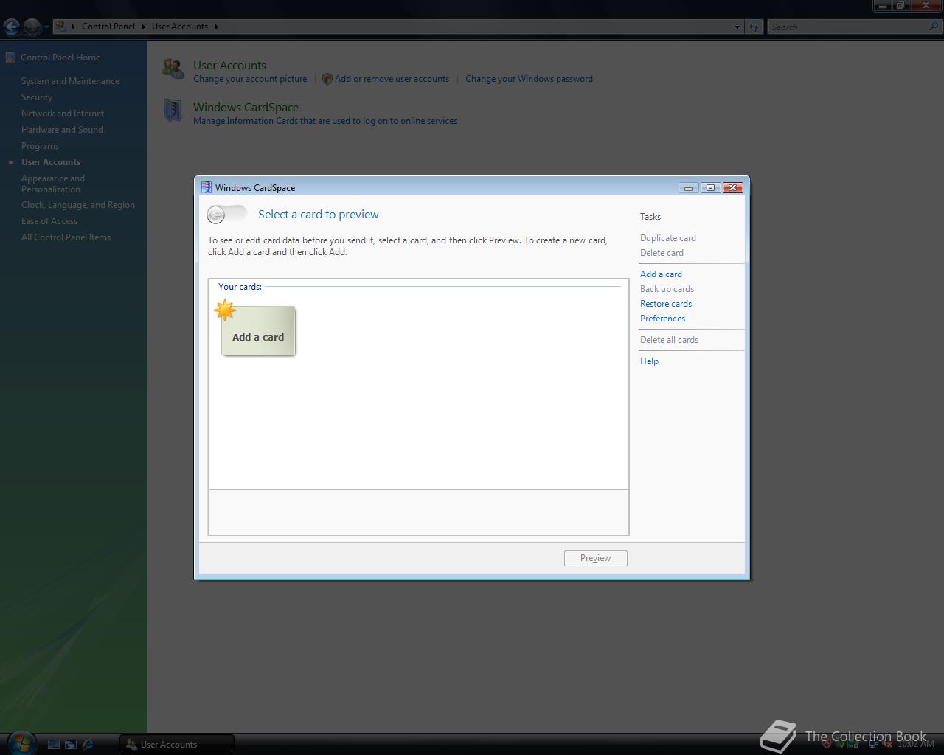
Task: Select System and Maintenance in sidebar
Action: [x=70, y=81]
